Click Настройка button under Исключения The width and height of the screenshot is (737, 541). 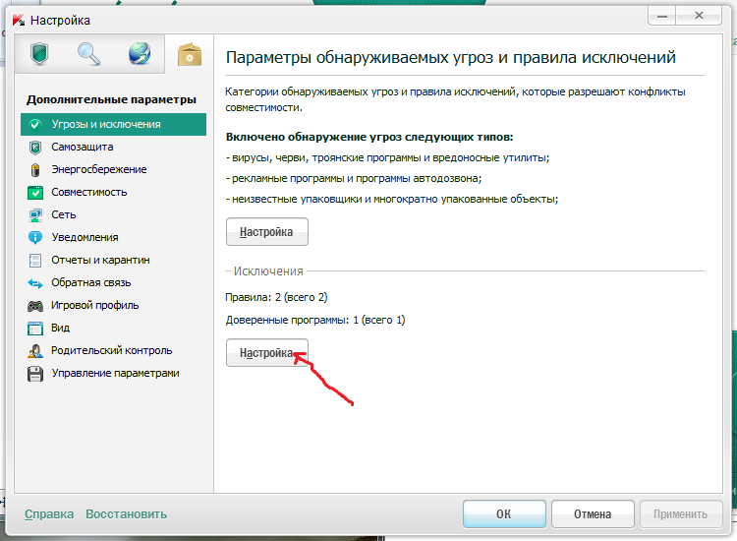267,353
